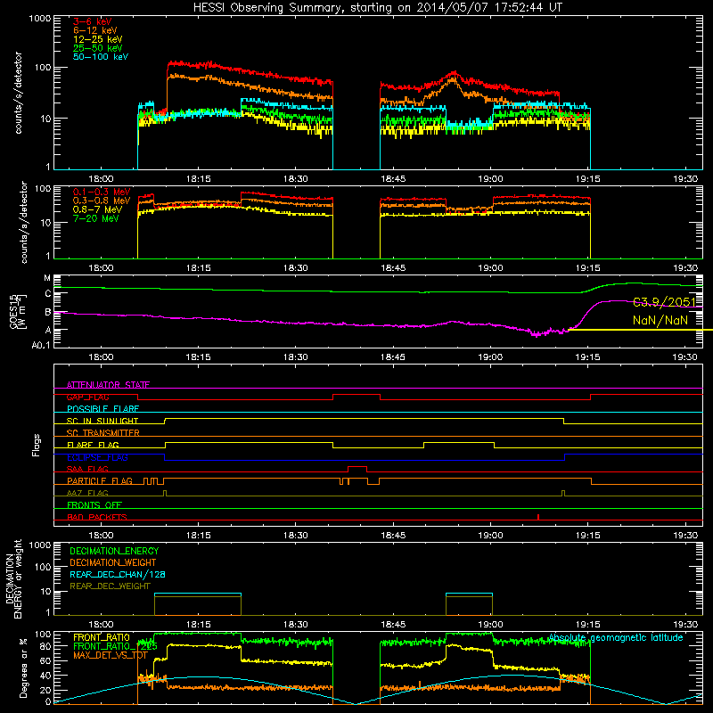Click the GOES class M axis tick label

click(x=47, y=278)
